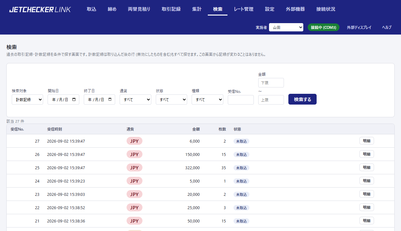Click the 受信No. column header
This screenshot has height=231, width=401.
pyautogui.click(x=17, y=129)
